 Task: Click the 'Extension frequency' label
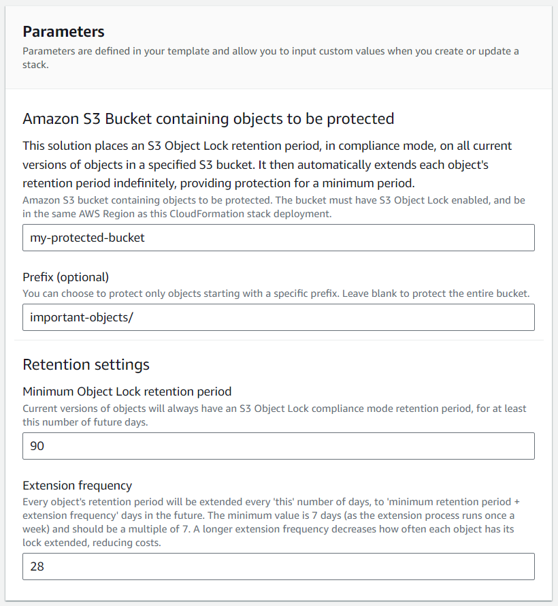[x=76, y=485]
